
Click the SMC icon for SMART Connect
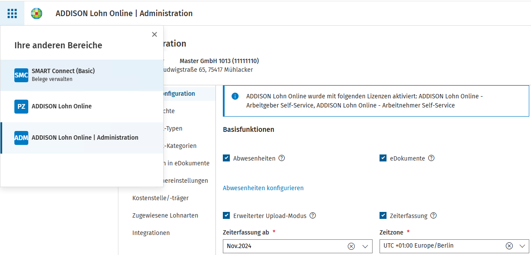(x=21, y=75)
